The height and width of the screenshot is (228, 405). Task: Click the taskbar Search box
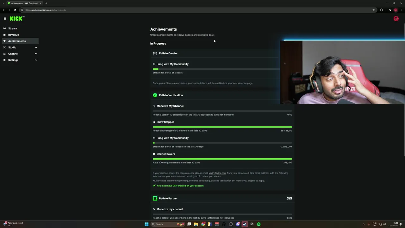click(168, 224)
